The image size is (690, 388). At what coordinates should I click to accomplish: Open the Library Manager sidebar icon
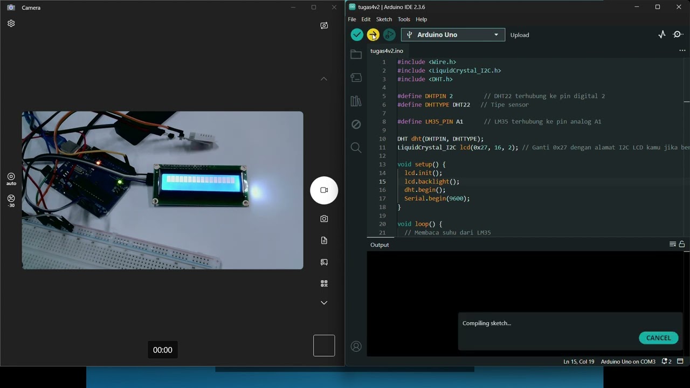point(356,101)
